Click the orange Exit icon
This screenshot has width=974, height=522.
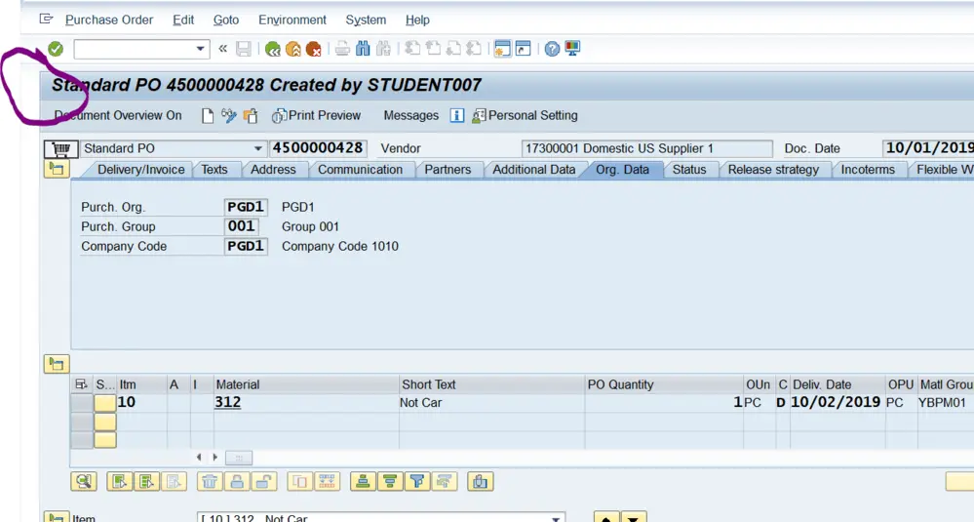tap(293, 49)
